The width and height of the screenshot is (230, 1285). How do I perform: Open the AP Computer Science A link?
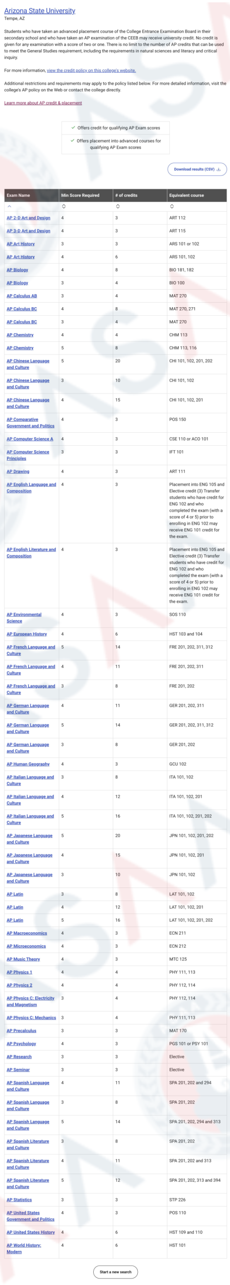point(30,439)
